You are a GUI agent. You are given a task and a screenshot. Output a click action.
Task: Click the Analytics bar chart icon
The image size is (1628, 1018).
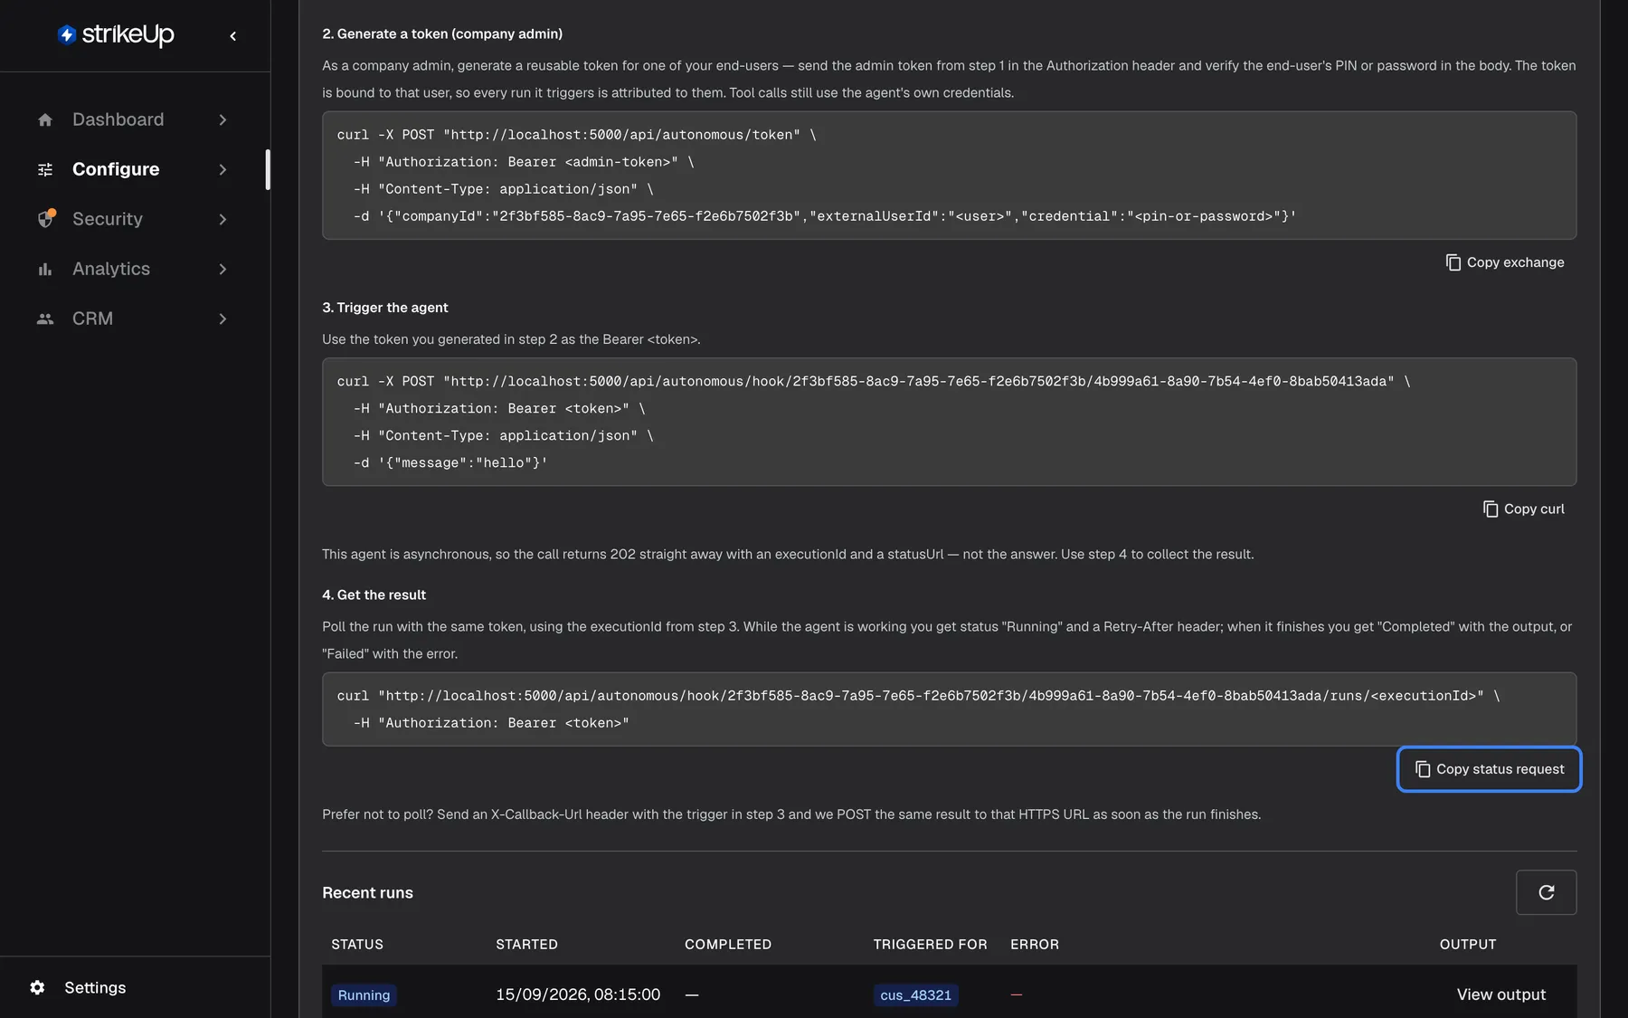45,269
